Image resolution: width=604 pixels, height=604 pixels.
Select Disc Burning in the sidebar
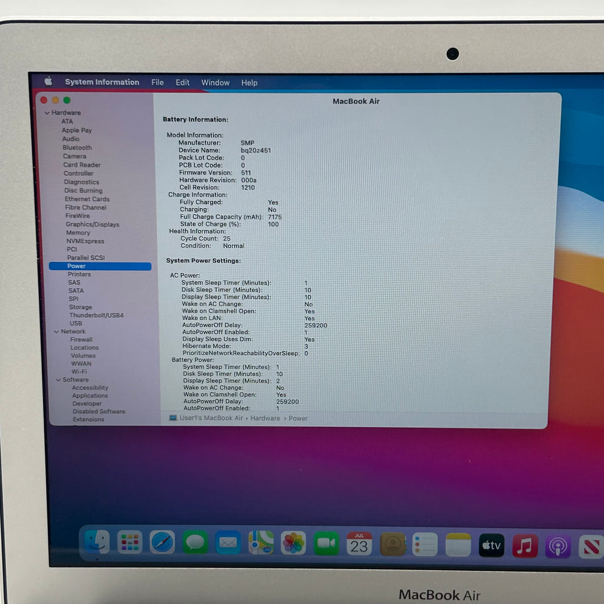pos(83,191)
